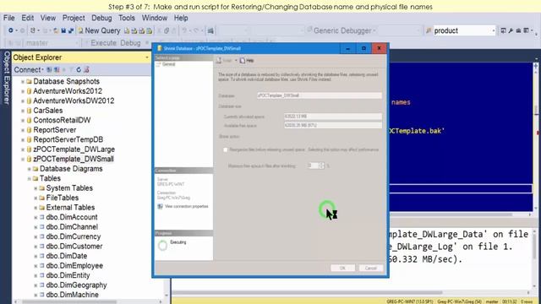
Task: Click the connection properties icon in dialog
Action: tap(160, 206)
